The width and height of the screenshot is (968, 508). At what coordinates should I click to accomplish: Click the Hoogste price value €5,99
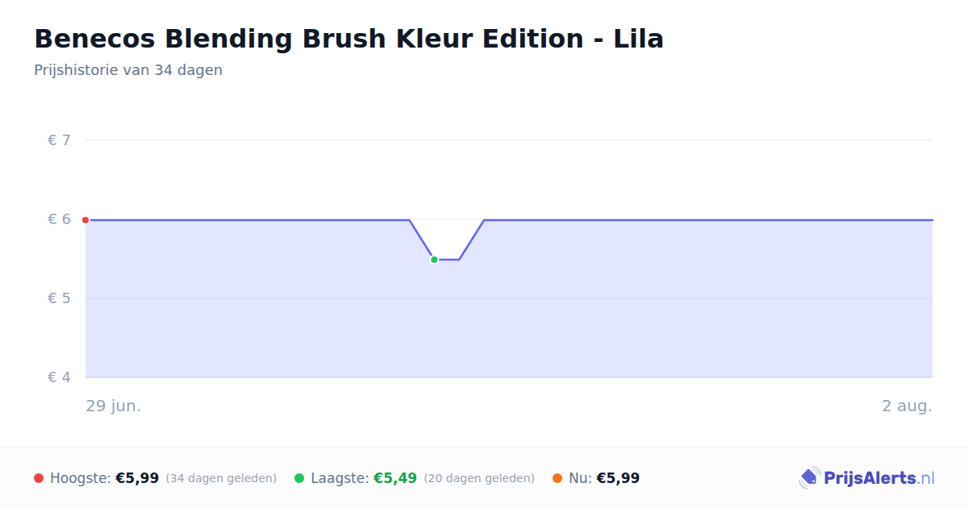pos(137,478)
